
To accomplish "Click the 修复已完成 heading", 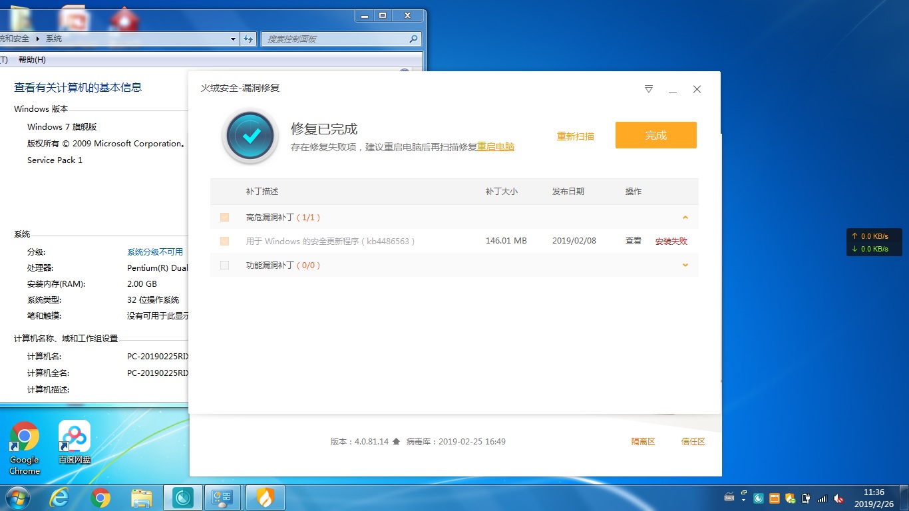I will [x=324, y=129].
